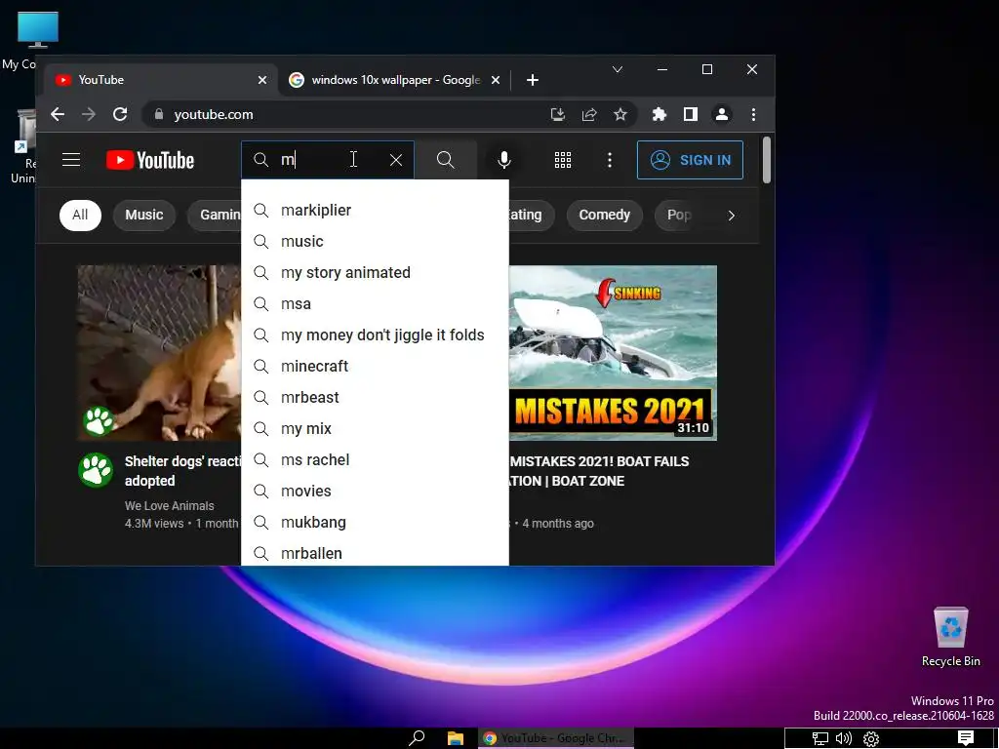Open the notification center icon
The image size is (999, 749).
pos(966,738)
